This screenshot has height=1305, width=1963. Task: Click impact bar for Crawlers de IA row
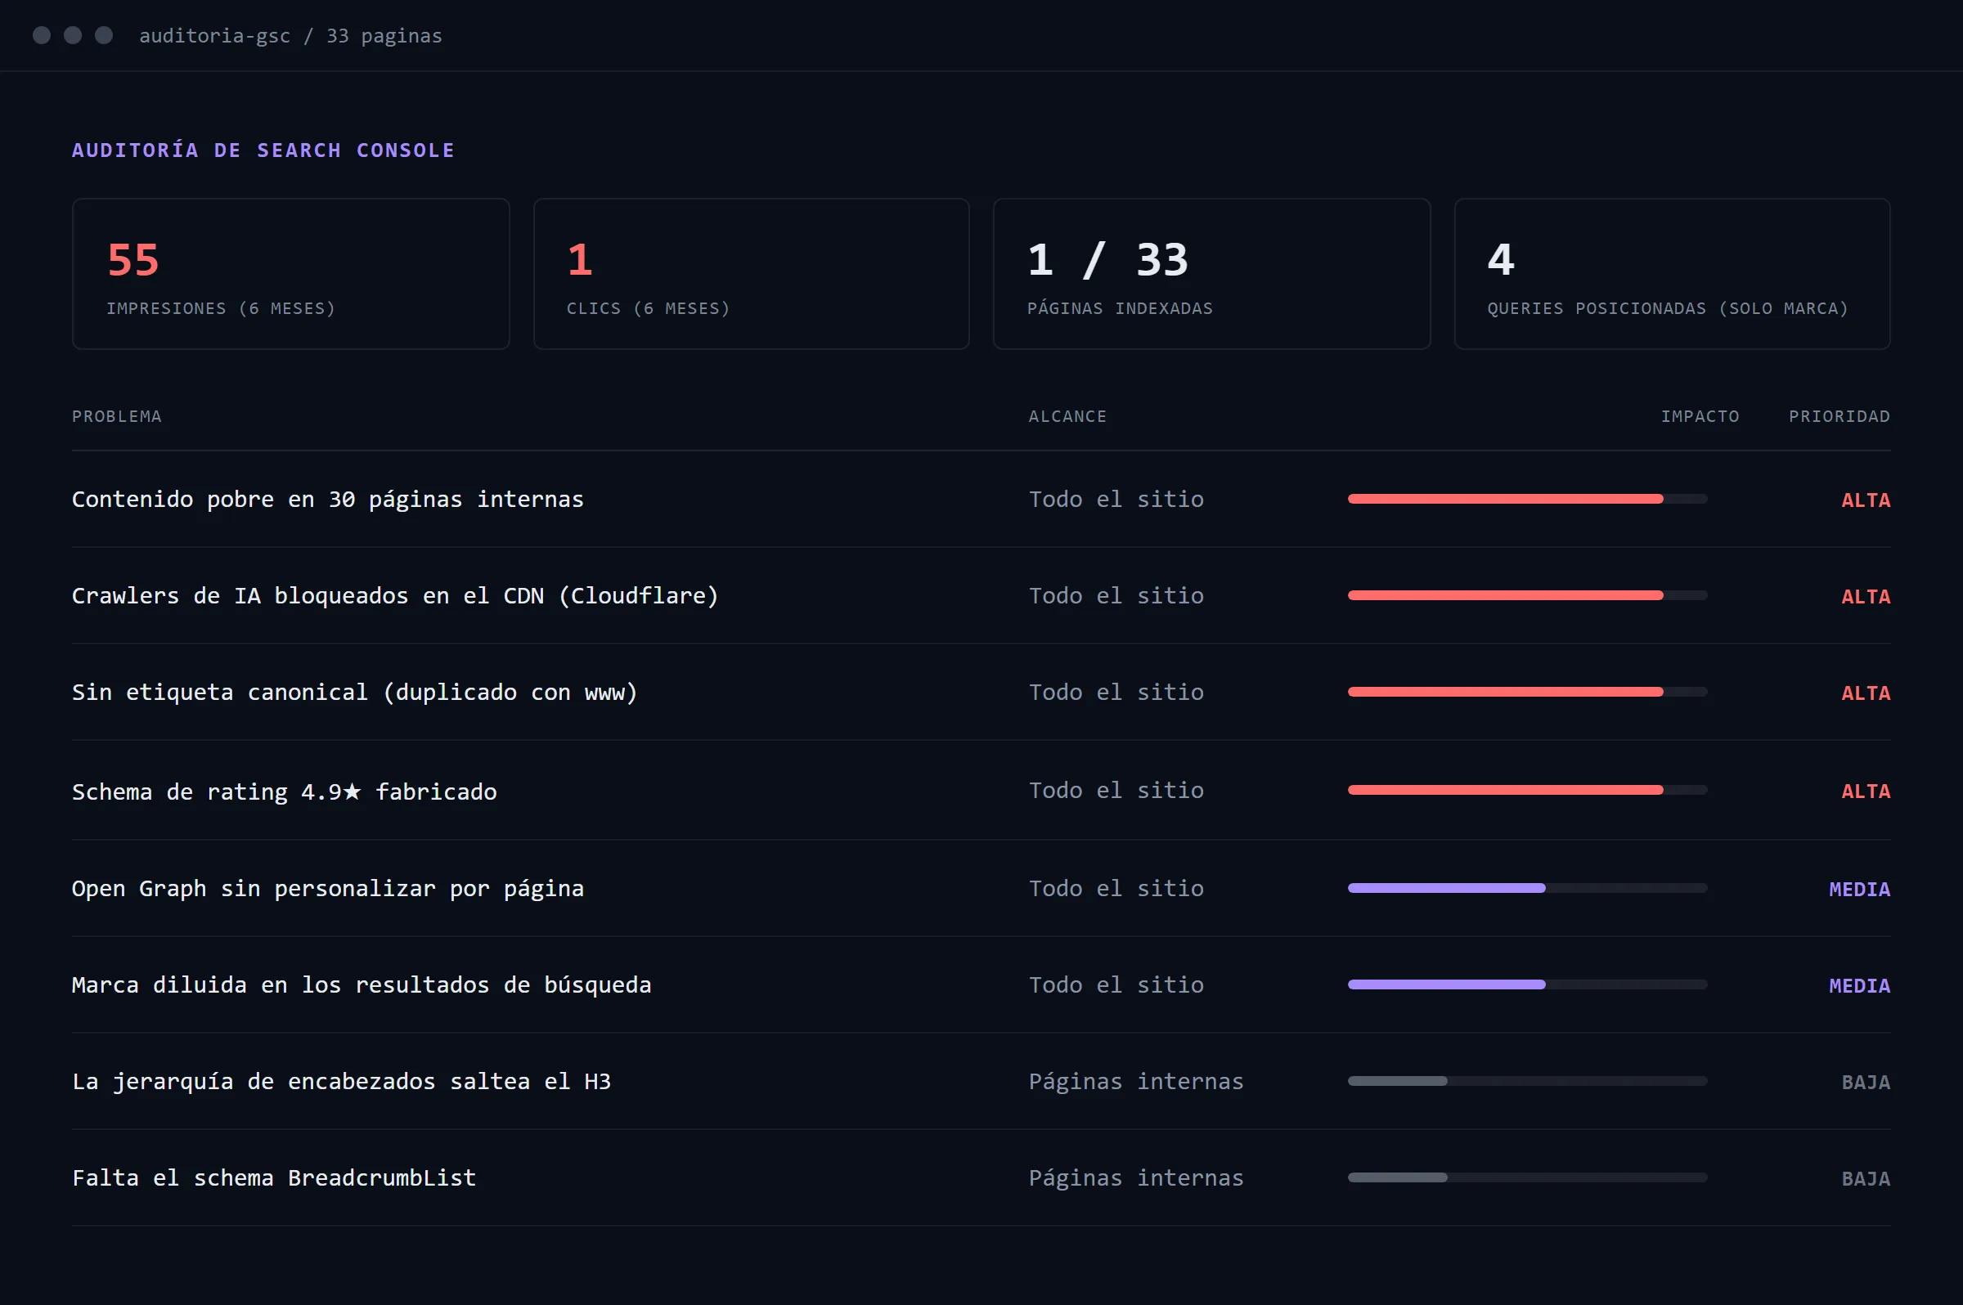1528,595
